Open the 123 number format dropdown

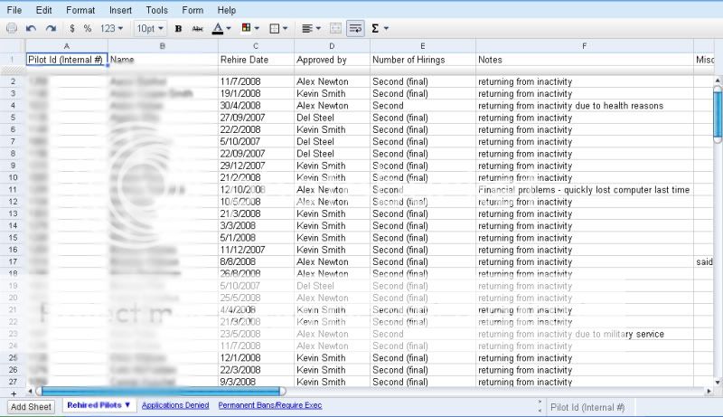tap(113, 28)
